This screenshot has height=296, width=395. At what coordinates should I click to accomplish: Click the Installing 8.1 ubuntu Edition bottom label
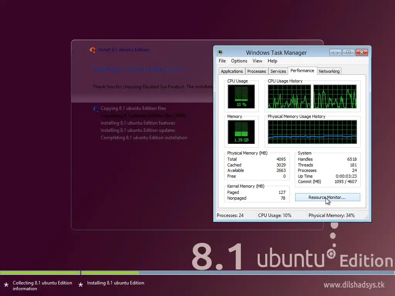coord(116,283)
